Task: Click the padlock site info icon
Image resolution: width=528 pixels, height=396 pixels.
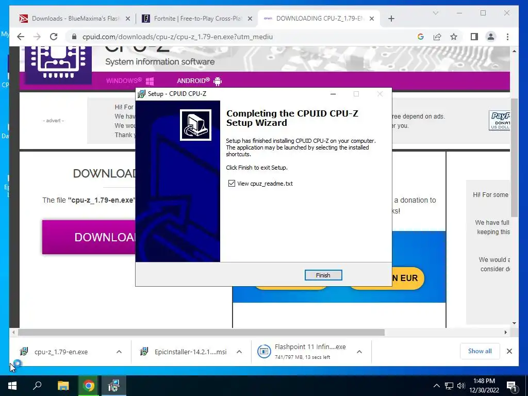Action: coord(74,37)
